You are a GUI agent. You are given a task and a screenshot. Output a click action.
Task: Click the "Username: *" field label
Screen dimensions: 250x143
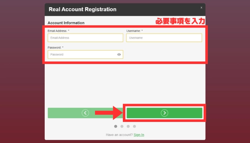click(134, 31)
